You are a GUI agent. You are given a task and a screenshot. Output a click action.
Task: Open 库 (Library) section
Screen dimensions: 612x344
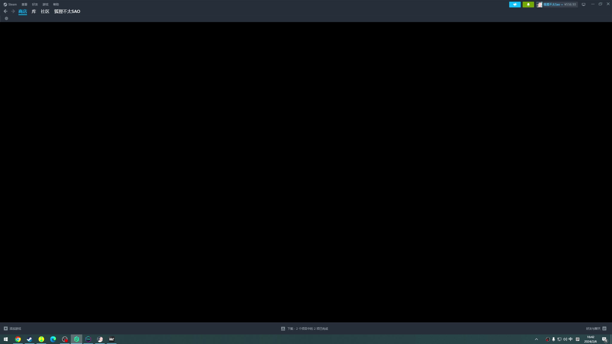[x=34, y=11]
